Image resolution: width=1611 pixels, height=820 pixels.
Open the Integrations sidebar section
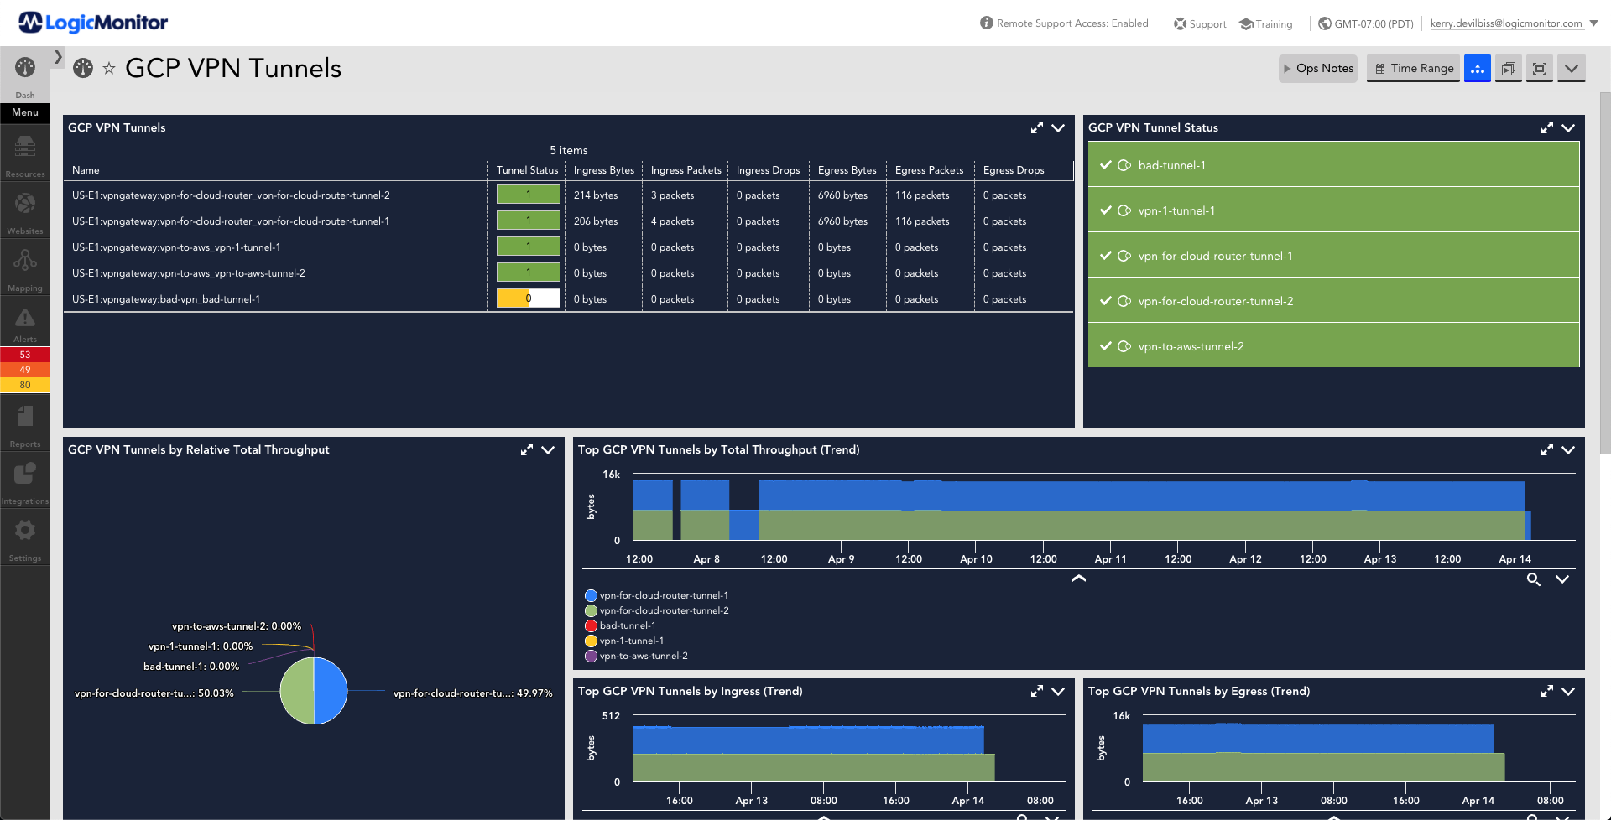(25, 481)
